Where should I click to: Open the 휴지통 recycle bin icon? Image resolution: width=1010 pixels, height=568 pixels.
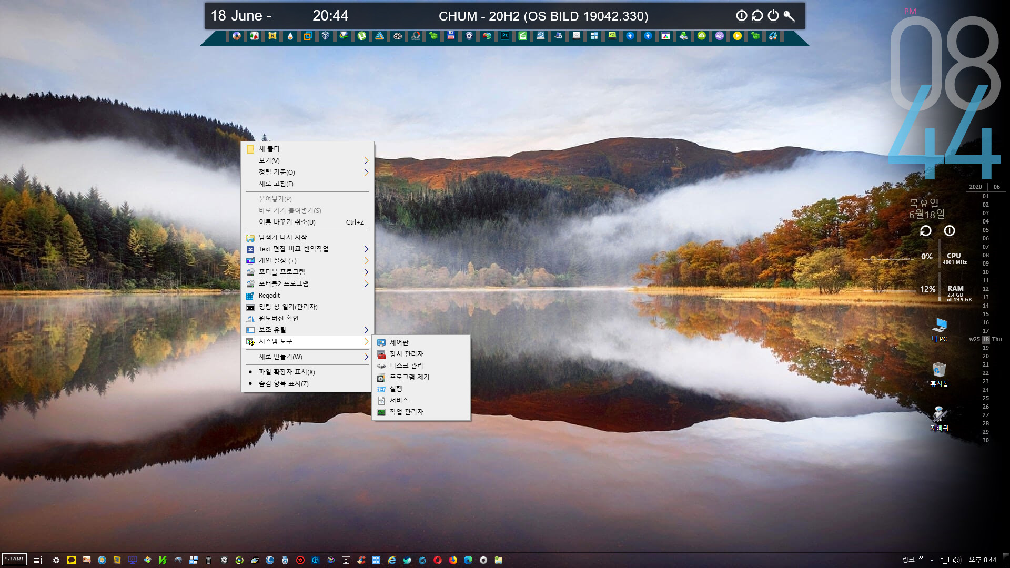coord(940,374)
